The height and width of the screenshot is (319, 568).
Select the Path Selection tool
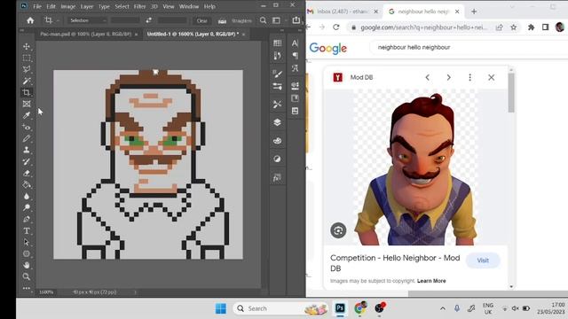pos(27,242)
